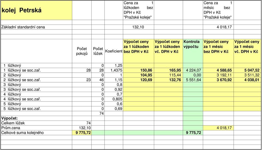Click the 'Koeficient' column header
Viewport: 262px width, 150px height.
(114, 51)
